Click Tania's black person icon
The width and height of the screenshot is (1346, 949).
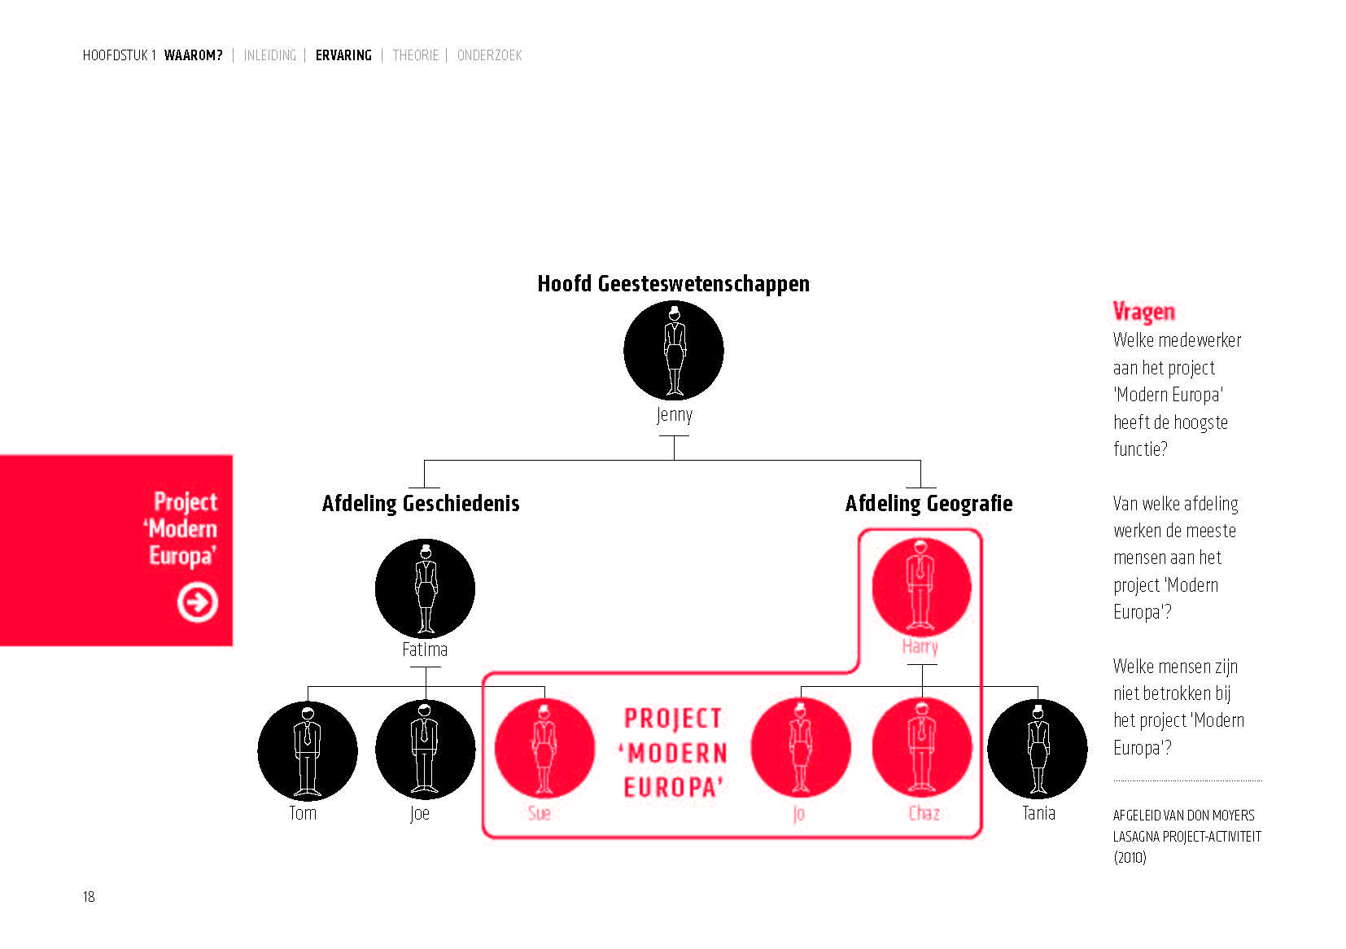1038,749
